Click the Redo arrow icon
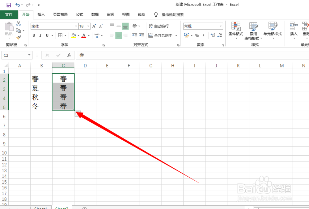 coord(28,5)
